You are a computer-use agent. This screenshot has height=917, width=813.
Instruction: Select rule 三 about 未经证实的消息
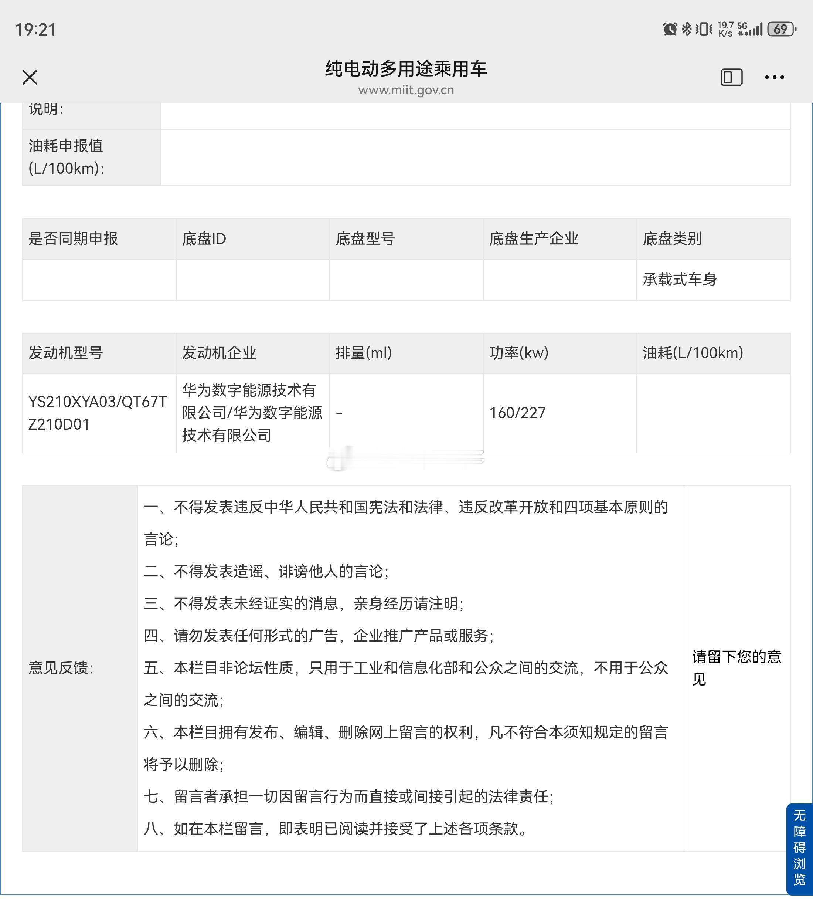click(304, 603)
